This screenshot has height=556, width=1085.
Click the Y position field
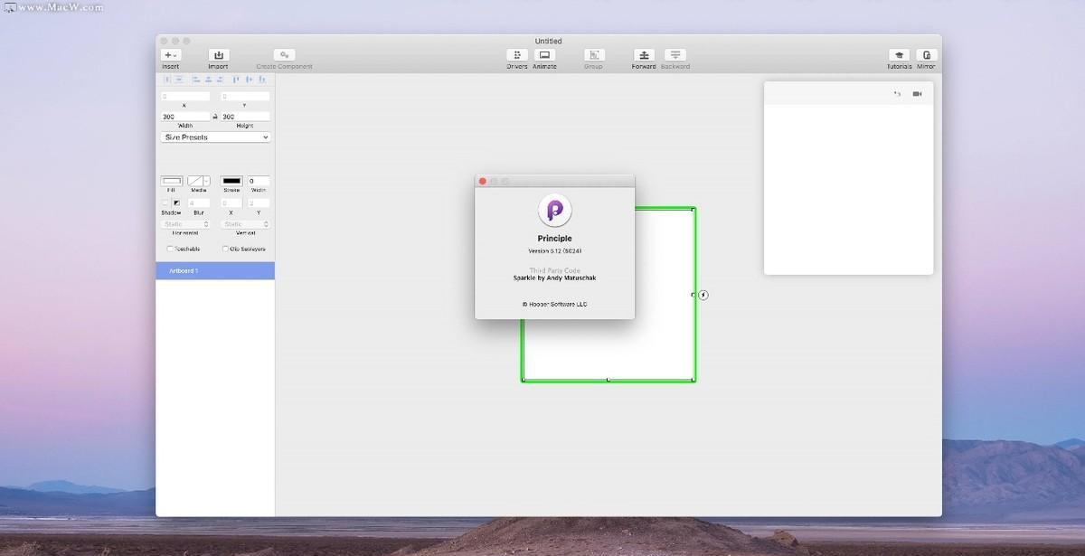click(x=245, y=96)
